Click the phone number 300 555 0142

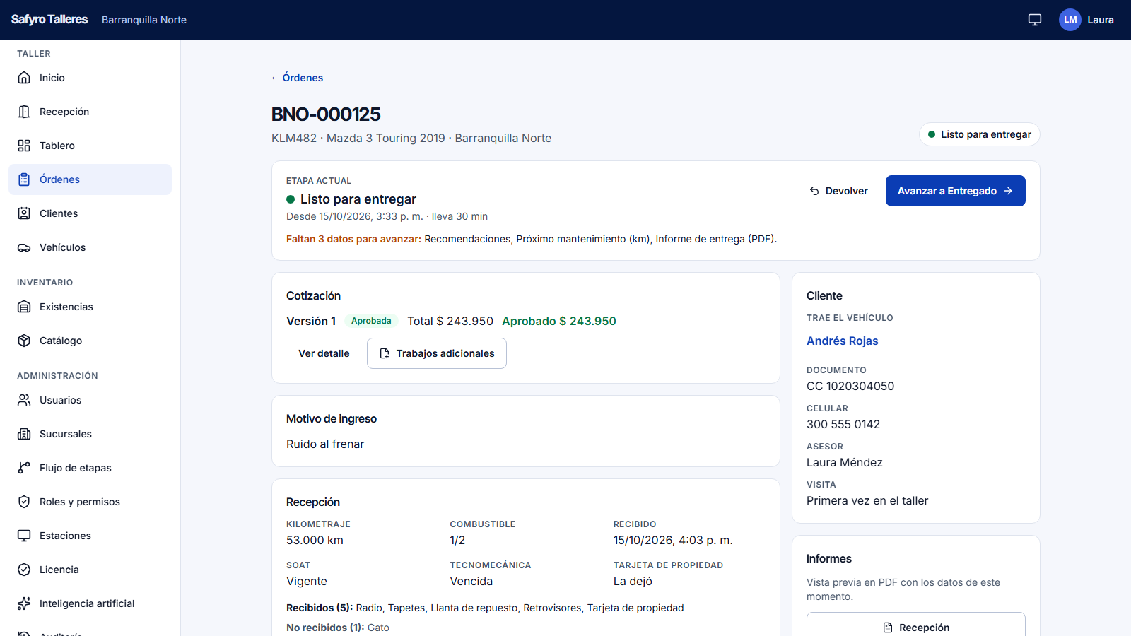(843, 424)
